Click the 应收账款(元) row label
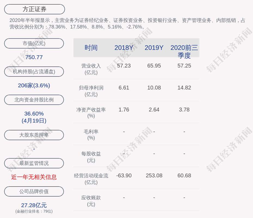Image resolution: width=253 pixels, height=218 pixels. [x=91, y=201]
